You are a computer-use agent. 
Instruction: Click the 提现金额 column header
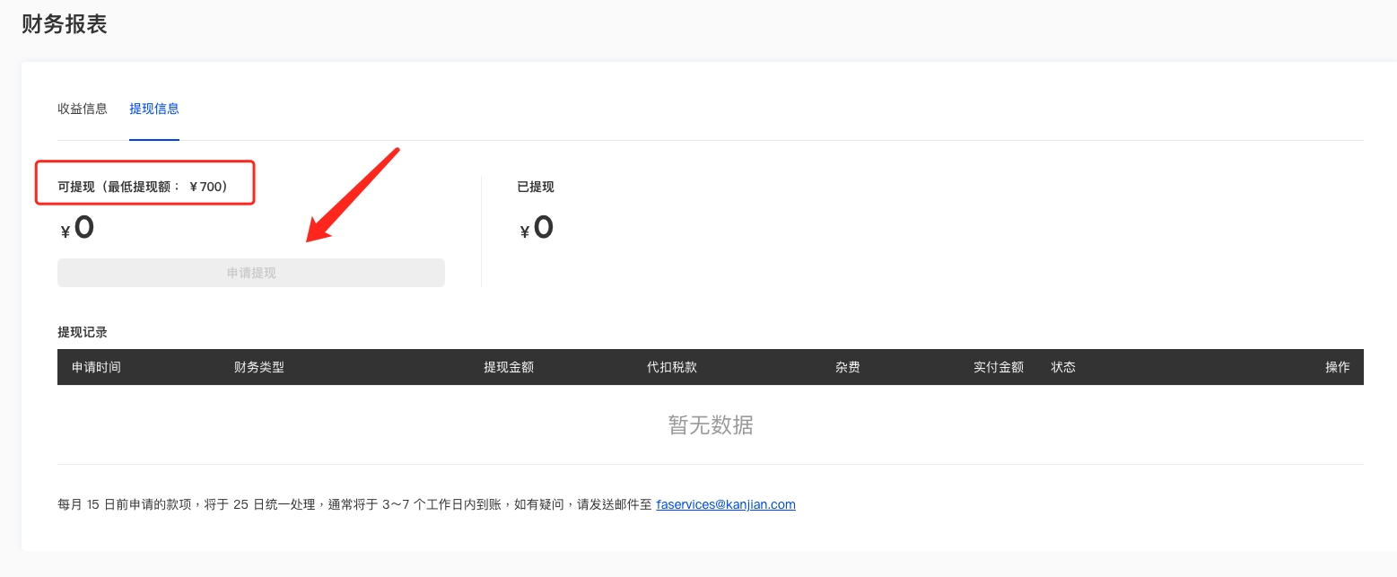coord(509,367)
